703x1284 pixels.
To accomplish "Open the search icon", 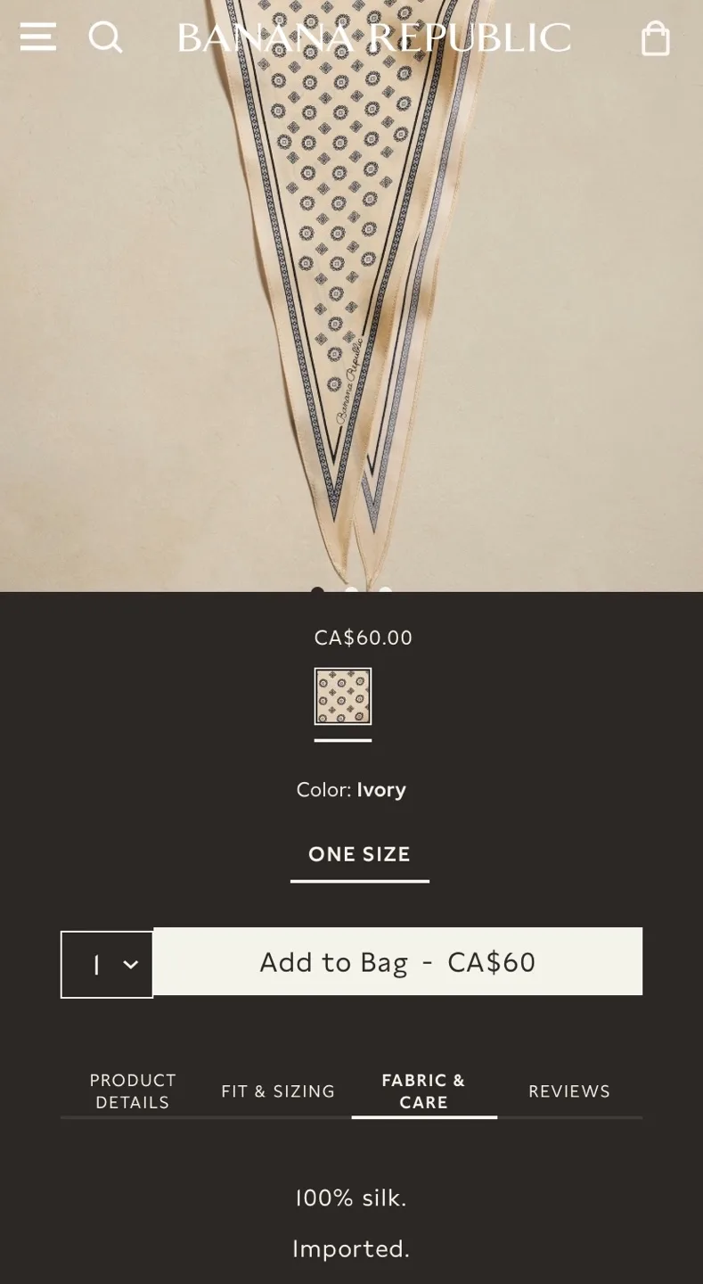I will tap(105, 37).
